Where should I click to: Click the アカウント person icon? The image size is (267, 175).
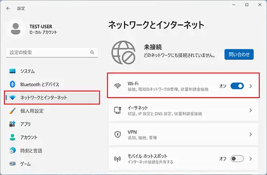(x=12, y=137)
